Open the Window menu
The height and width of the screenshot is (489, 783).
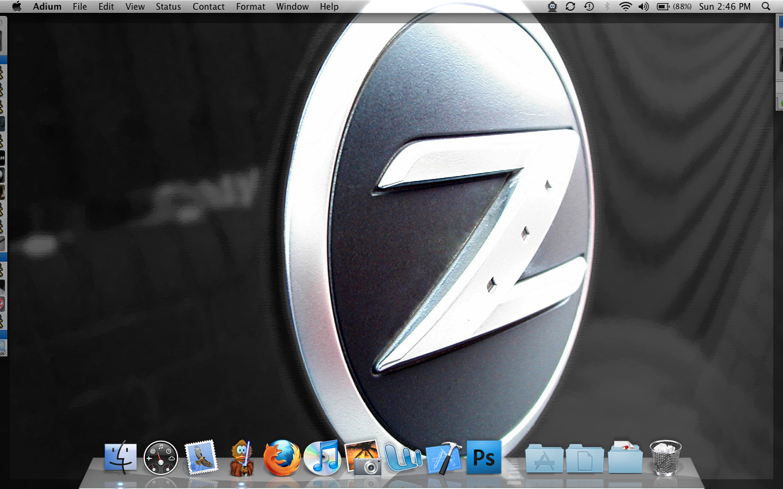(292, 7)
